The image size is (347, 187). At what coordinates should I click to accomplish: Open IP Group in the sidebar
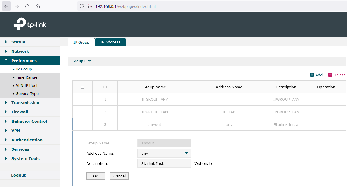tap(24, 69)
